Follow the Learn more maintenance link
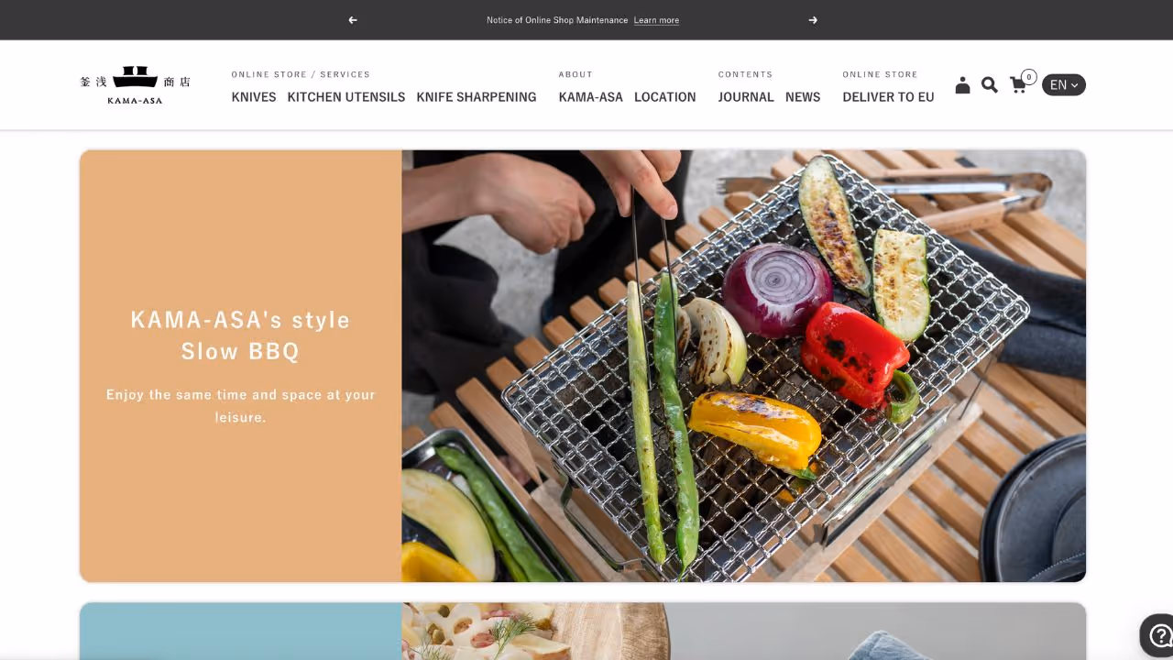 (x=656, y=20)
